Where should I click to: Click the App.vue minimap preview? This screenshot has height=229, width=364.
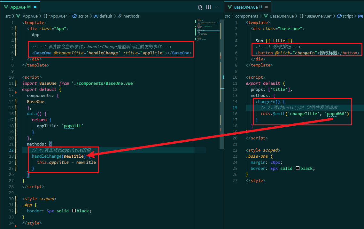tap(207, 30)
